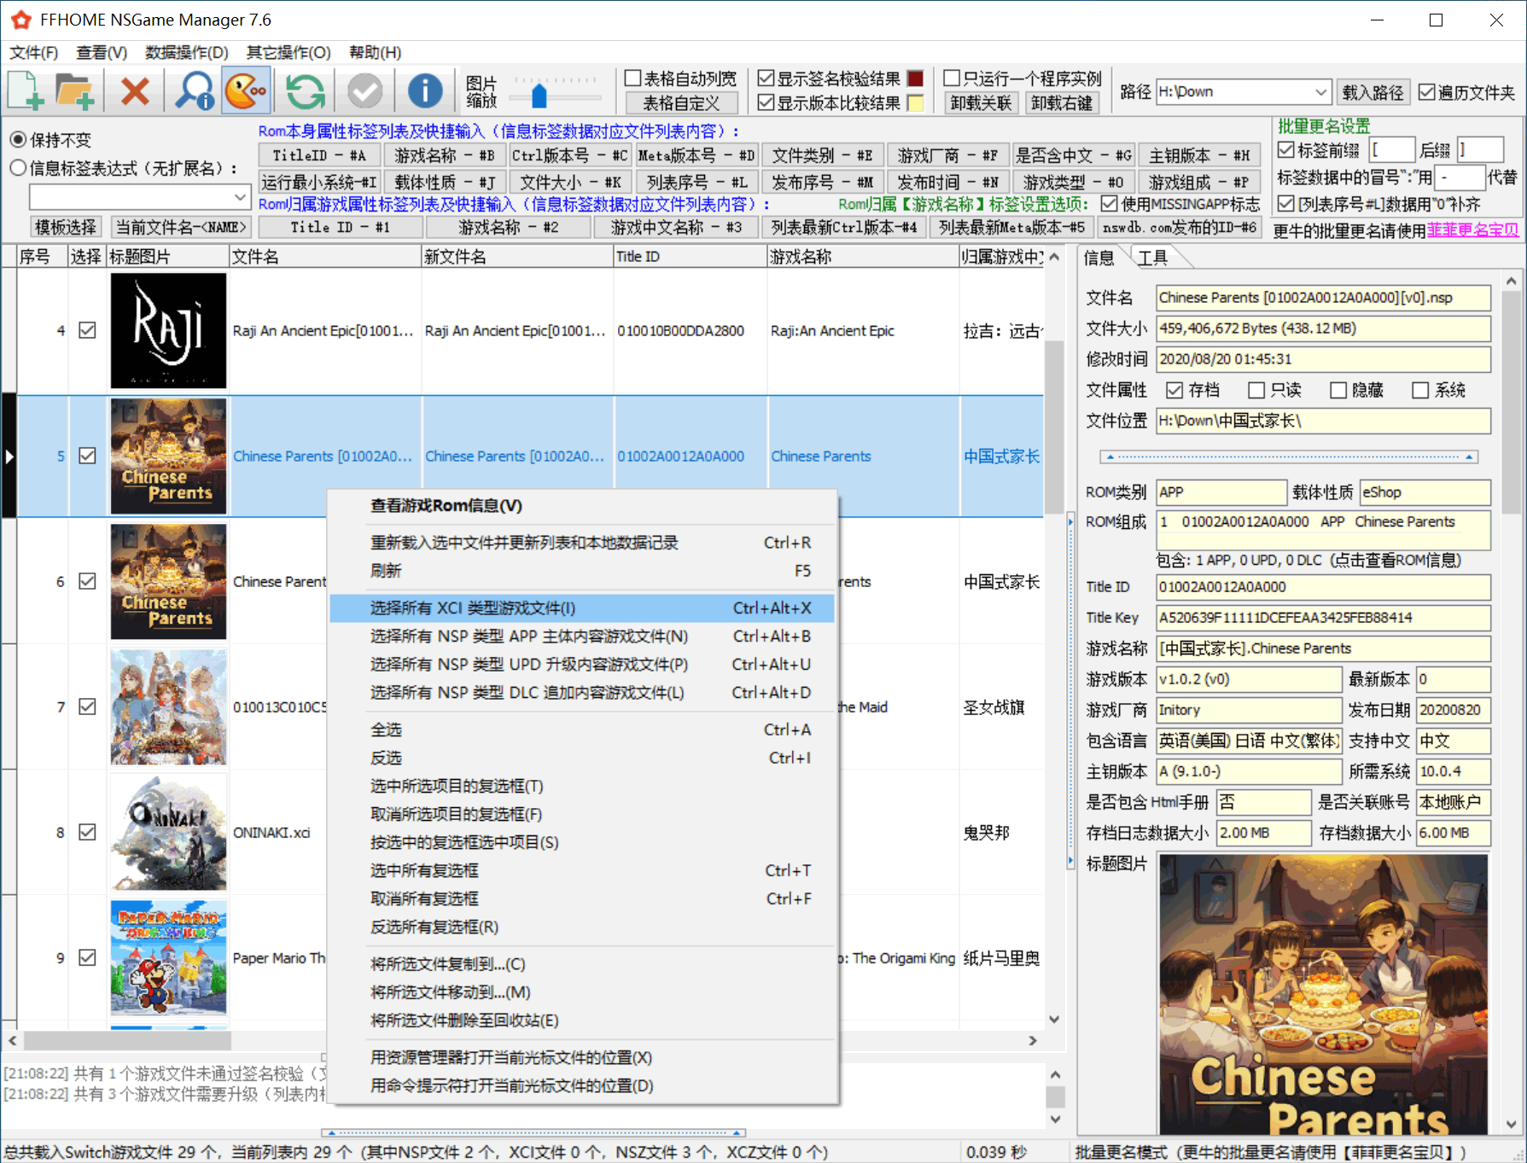Click the current filename NAME button
Image resolution: width=1527 pixels, height=1163 pixels.
181,227
